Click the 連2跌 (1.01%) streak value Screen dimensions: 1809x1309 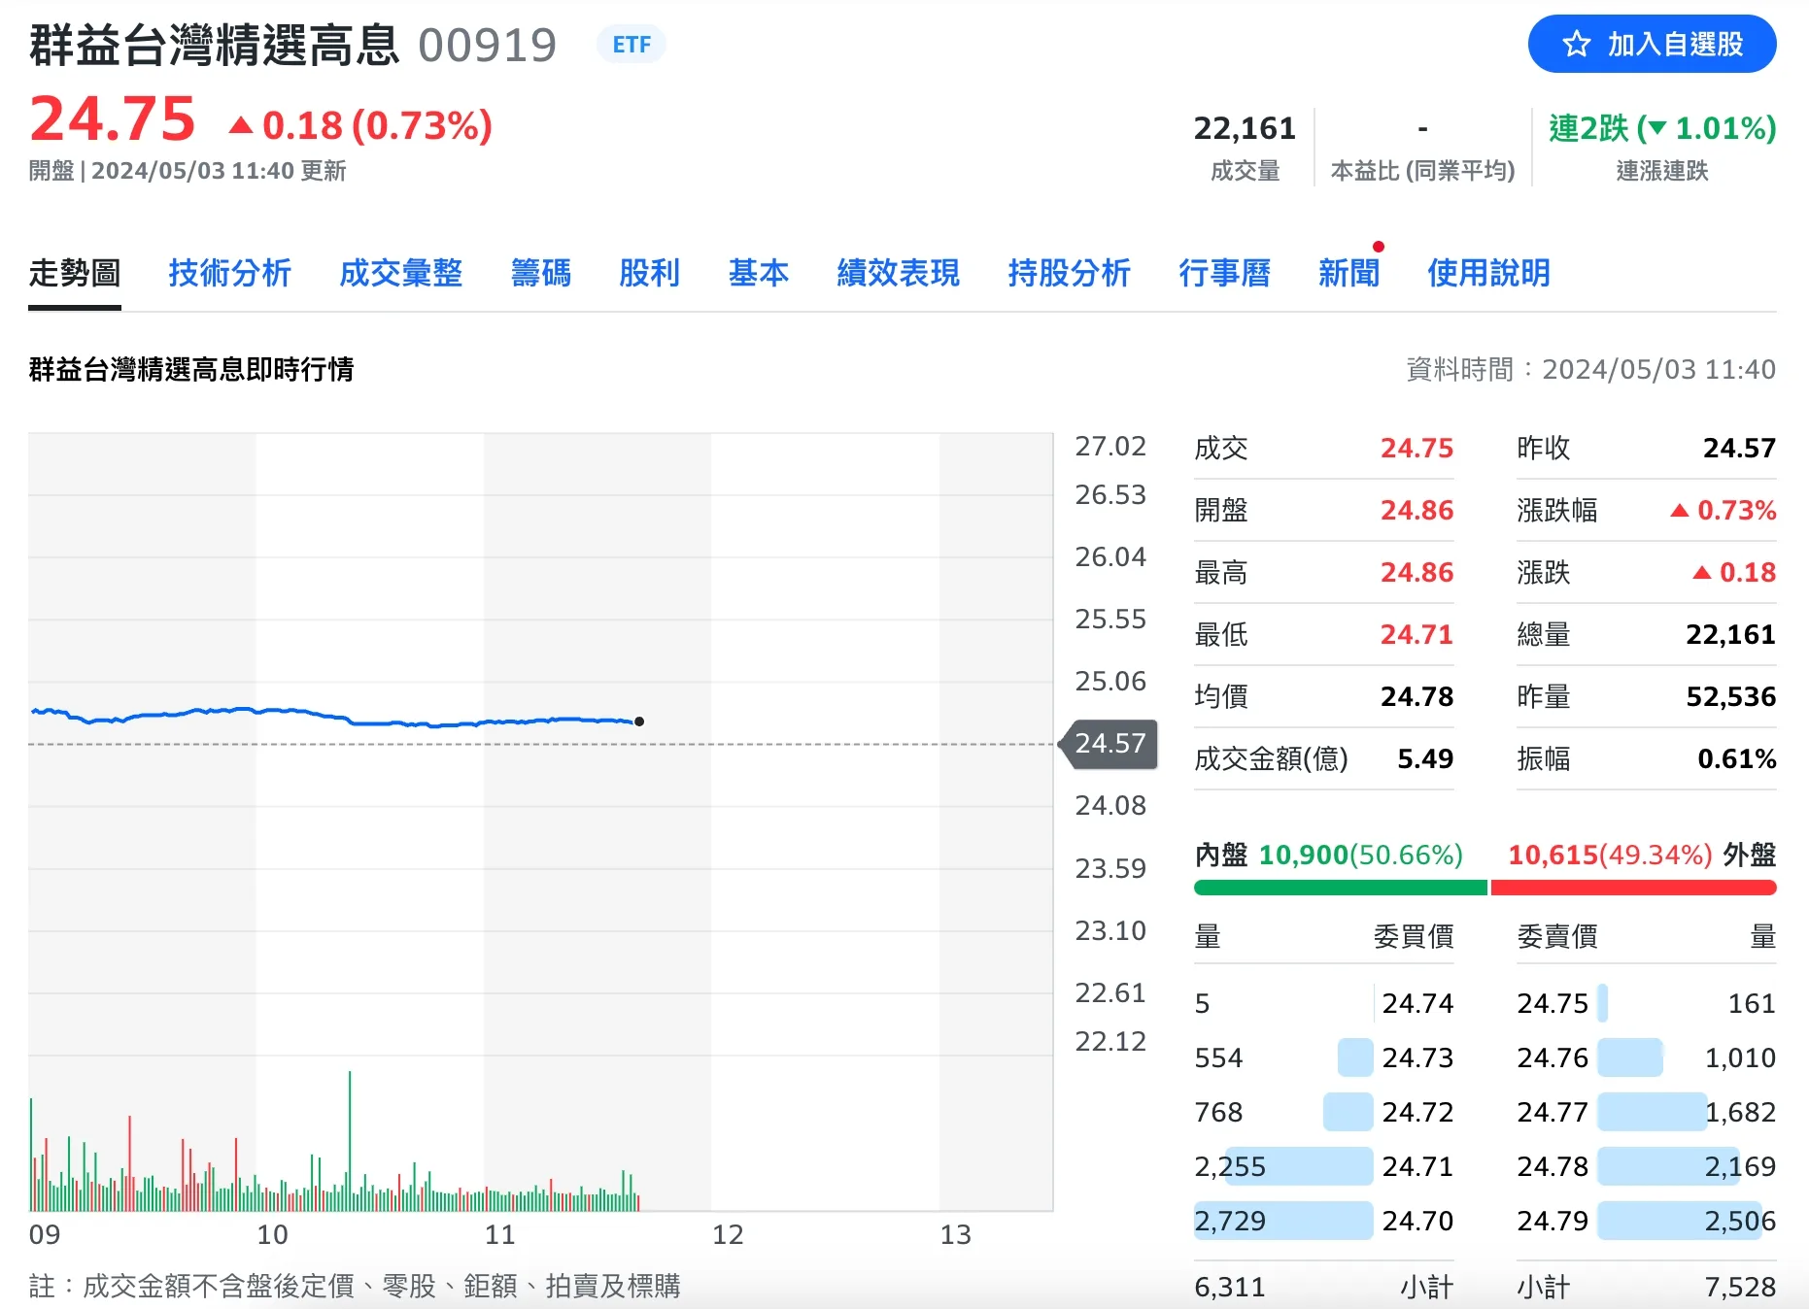click(1662, 127)
